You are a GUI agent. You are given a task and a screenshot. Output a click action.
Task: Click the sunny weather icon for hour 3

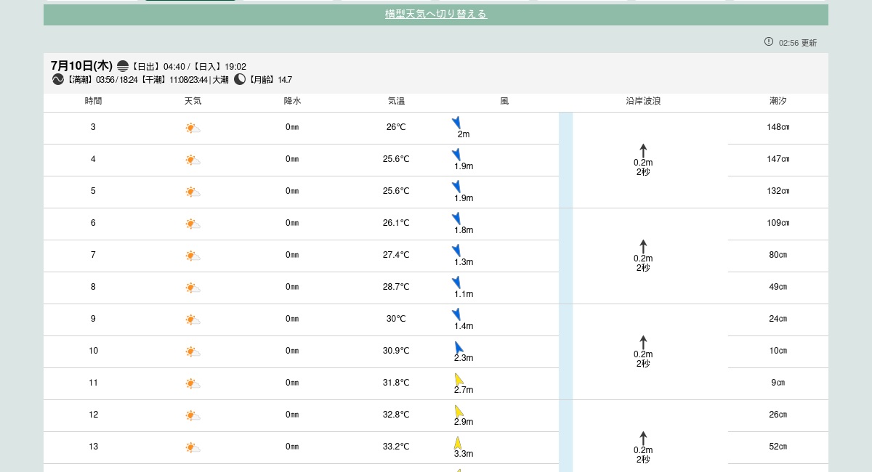coord(193,128)
